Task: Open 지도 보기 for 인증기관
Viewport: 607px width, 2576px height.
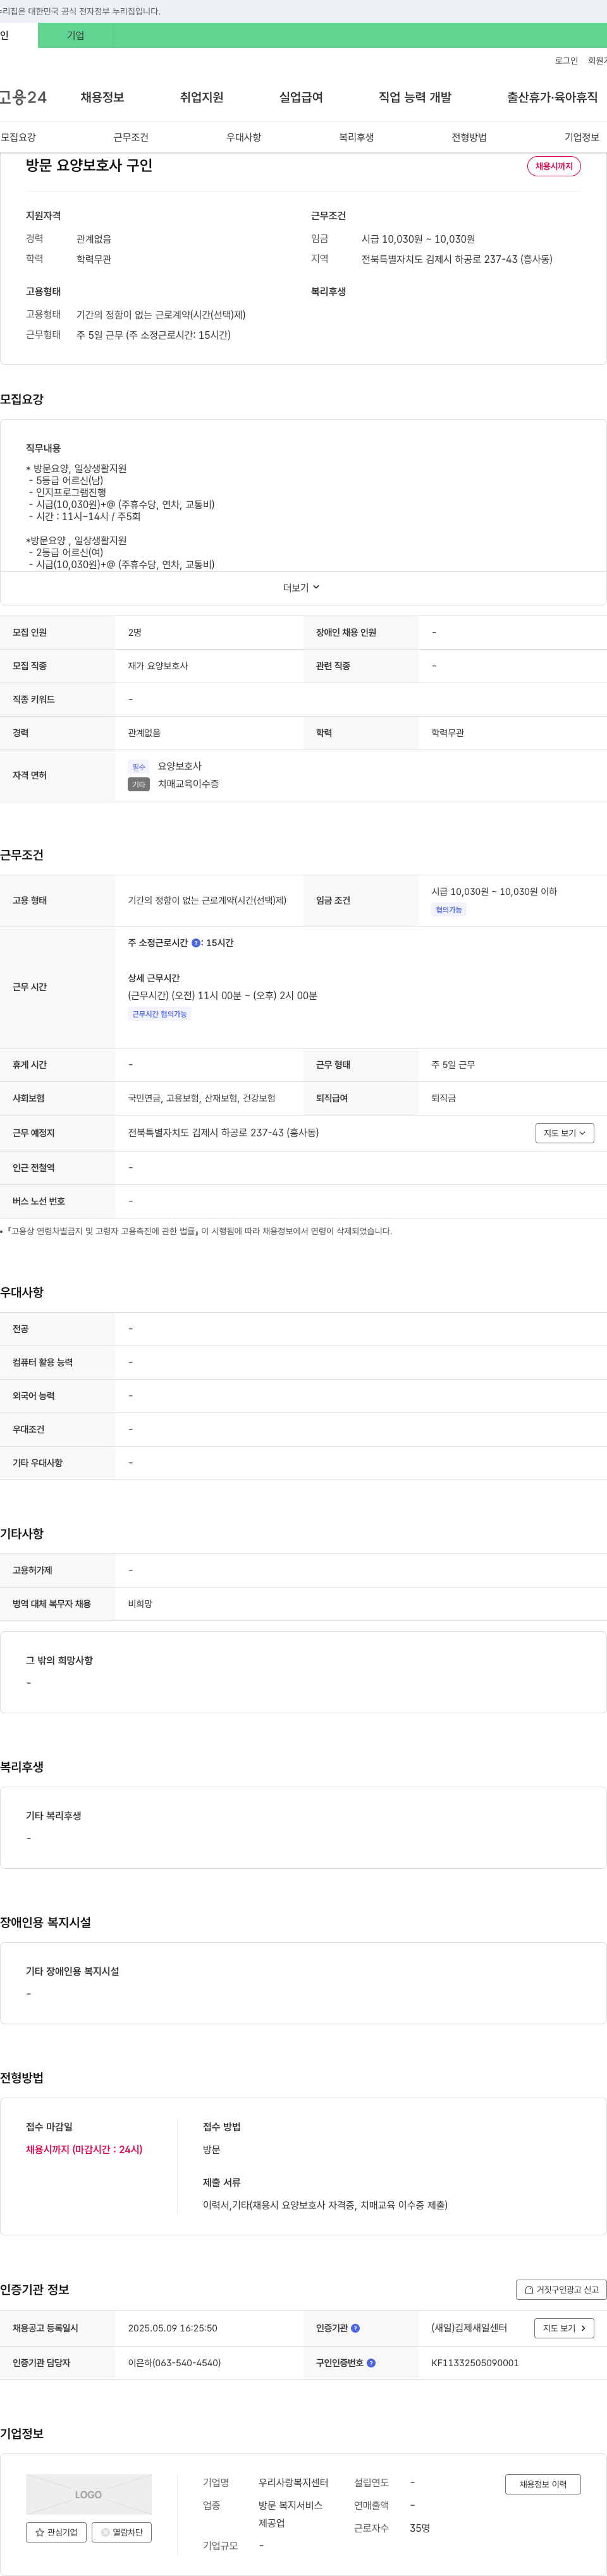Action: pos(565,2328)
